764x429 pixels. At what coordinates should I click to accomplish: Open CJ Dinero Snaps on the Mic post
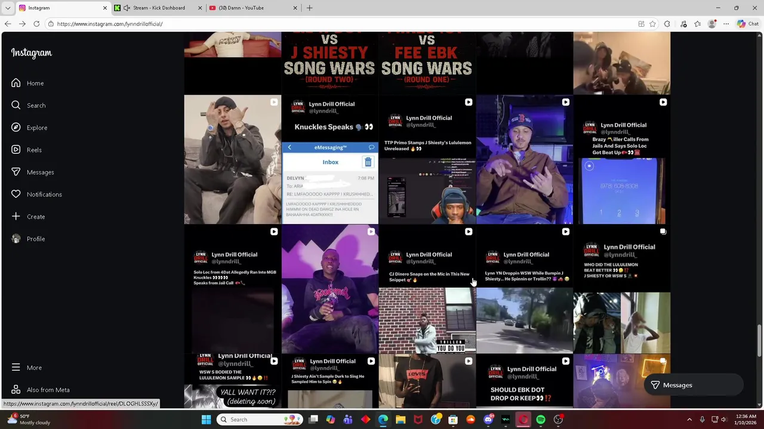(427, 289)
